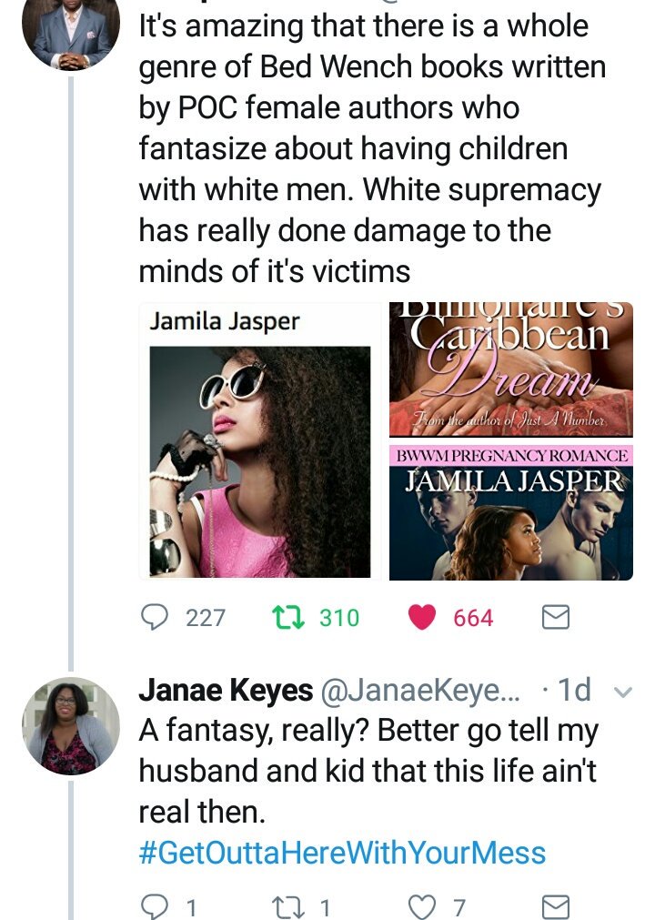The image size is (655, 920).
Task: Open the Caribbean Dream book cover image
Action: (510, 369)
